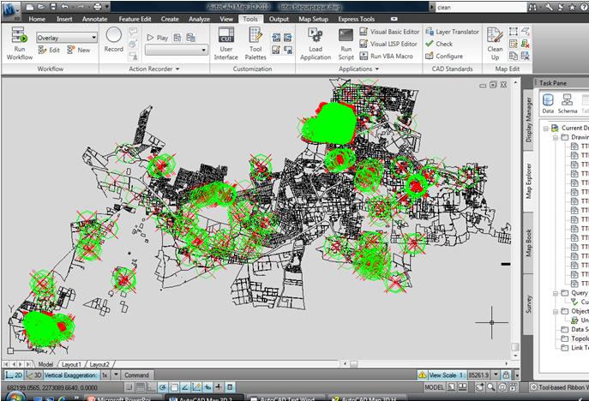
Task: Click Run VBA Macro
Action: point(386,56)
